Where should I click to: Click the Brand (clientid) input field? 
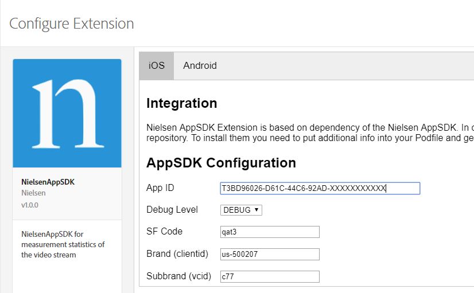[x=270, y=254]
